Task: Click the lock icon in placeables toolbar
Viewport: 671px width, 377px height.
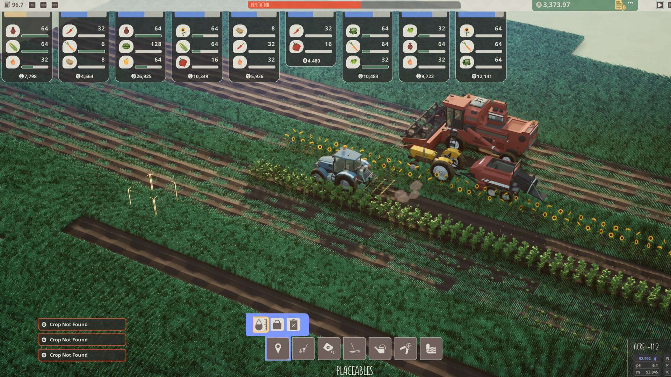Action: (276, 325)
